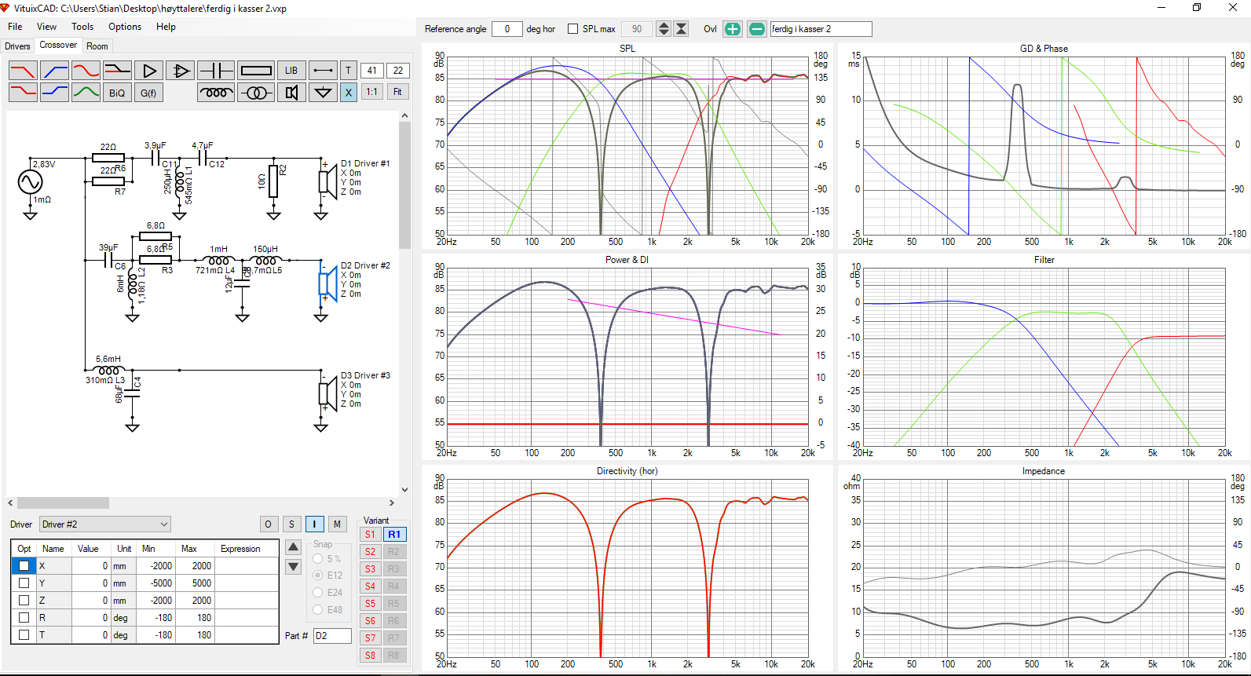1251x676 pixels.
Task: Place a ground symbol
Action: click(x=323, y=93)
